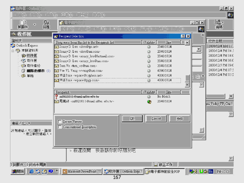
Task: Open the dropdown arrow beside 新郵件
Action: pos(34,24)
